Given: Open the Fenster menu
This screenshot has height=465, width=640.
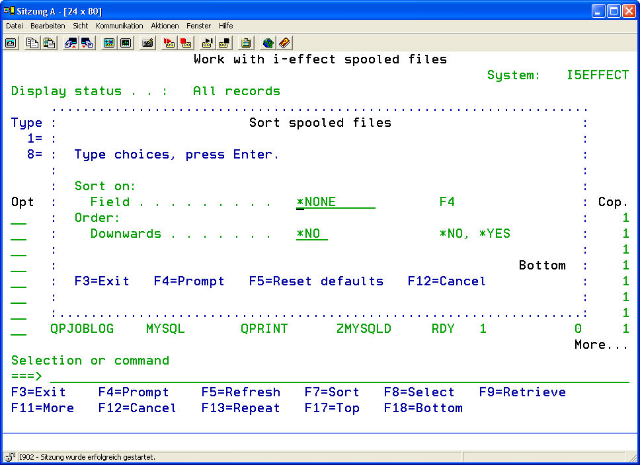Looking at the screenshot, I should click(198, 26).
